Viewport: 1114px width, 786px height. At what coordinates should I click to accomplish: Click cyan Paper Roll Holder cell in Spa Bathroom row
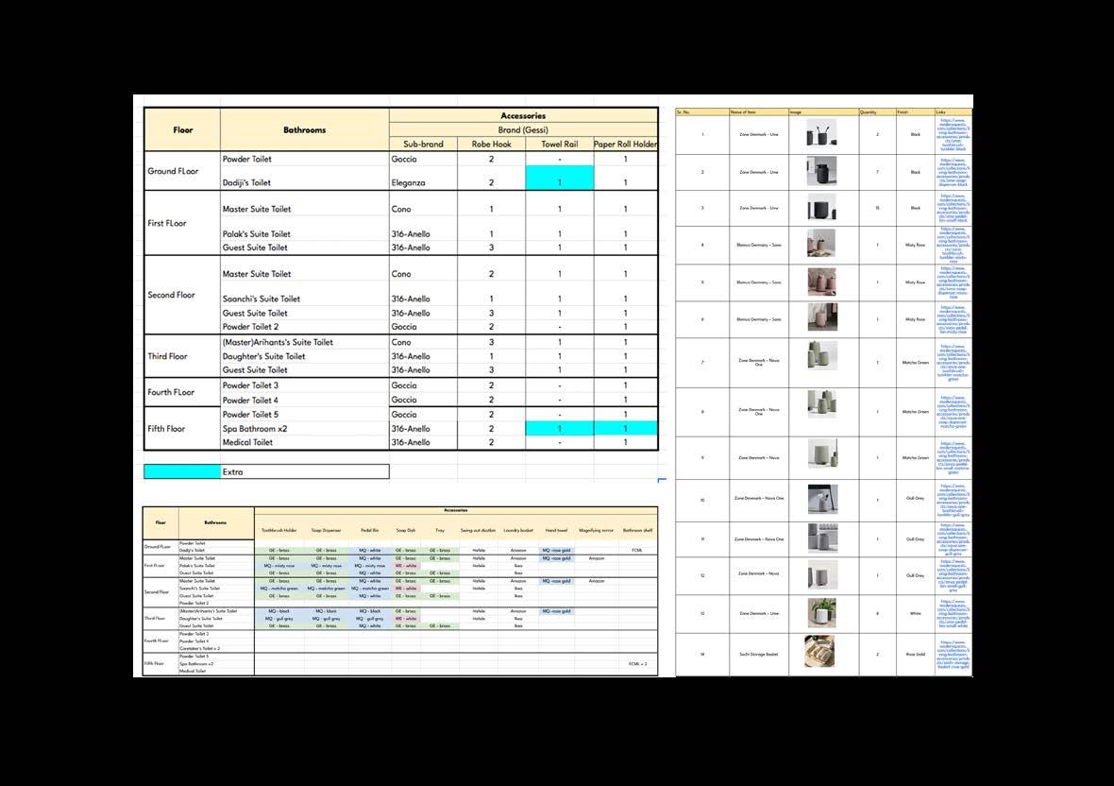pyautogui.click(x=625, y=429)
